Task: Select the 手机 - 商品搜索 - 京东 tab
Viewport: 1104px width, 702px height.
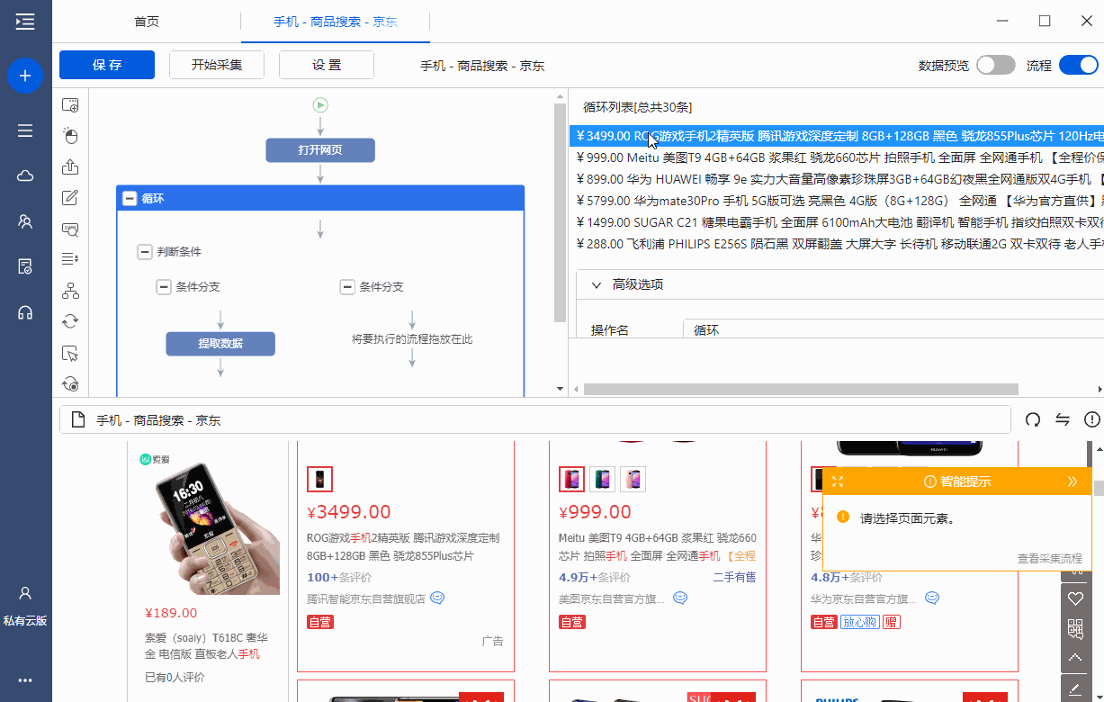Action: point(336,22)
